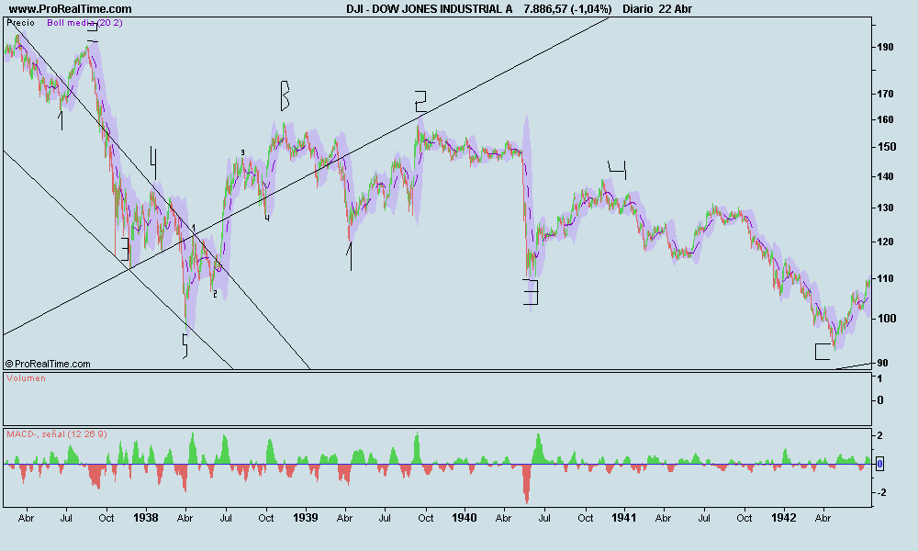This screenshot has height=551, width=918.
Task: Select the DJI - DOW JONES INDUSTRIAL A title
Action: (x=429, y=9)
